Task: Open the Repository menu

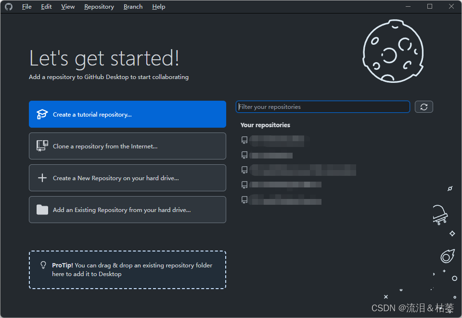Action: pos(99,6)
